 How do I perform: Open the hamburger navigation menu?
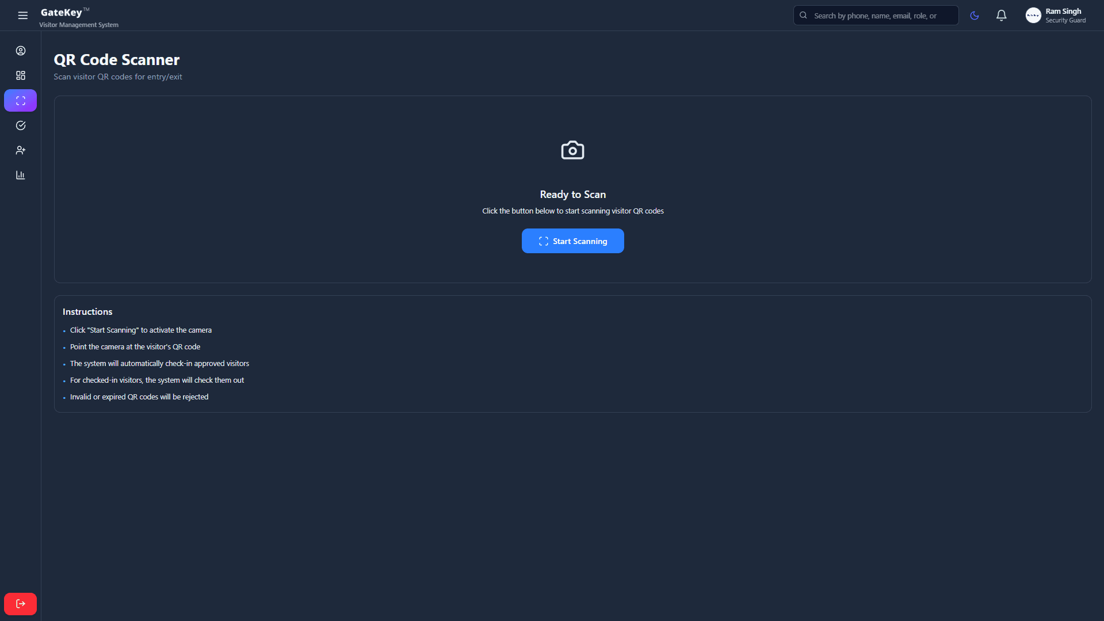(22, 16)
